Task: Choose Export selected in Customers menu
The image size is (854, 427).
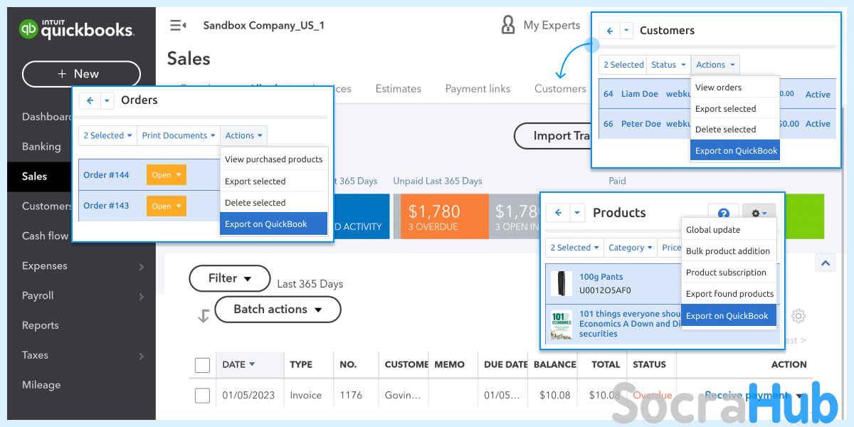Action: (x=735, y=109)
